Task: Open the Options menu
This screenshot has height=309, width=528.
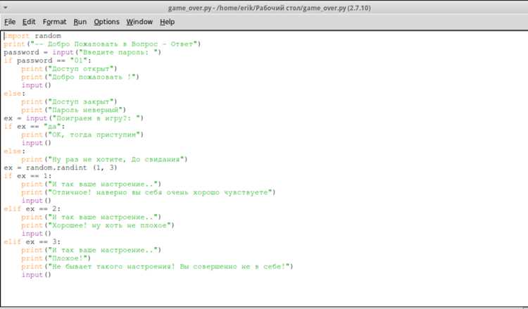Action: 107,22
